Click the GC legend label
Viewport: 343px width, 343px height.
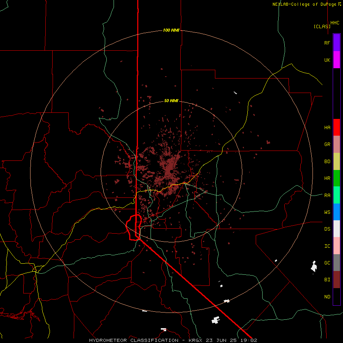327,263
